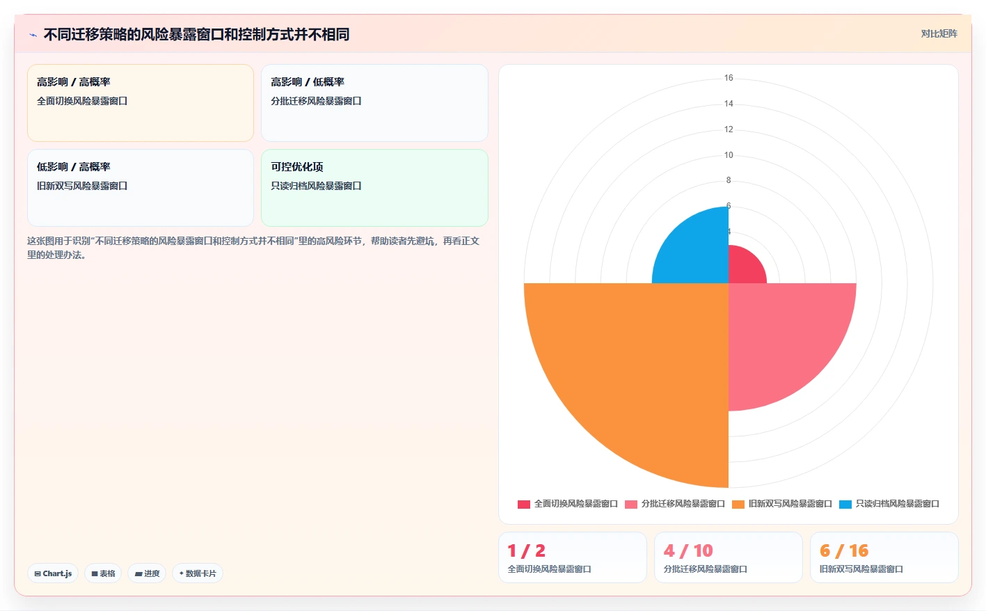This screenshot has height=611, width=986.
Task: Toggle the 只读归档风险暴露窗口 legend swatch
Action: point(845,504)
